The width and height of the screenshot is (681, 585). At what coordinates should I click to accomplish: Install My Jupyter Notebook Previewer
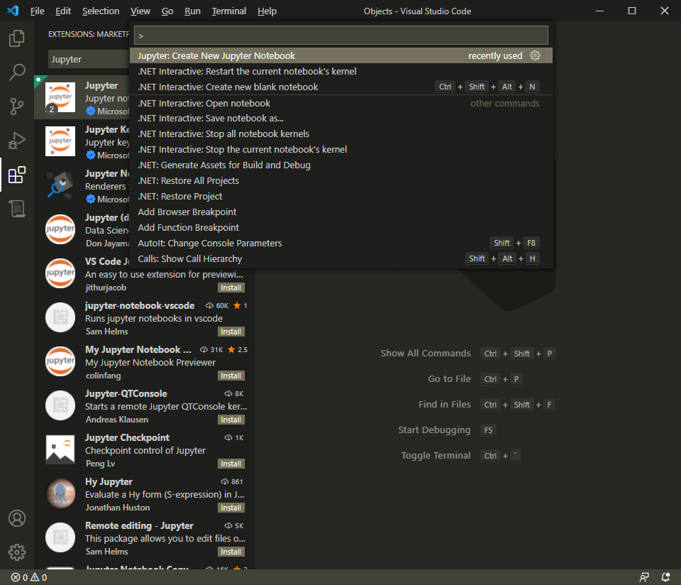(231, 376)
